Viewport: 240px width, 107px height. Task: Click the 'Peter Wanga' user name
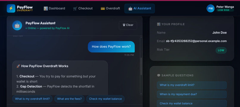tap(225, 7)
